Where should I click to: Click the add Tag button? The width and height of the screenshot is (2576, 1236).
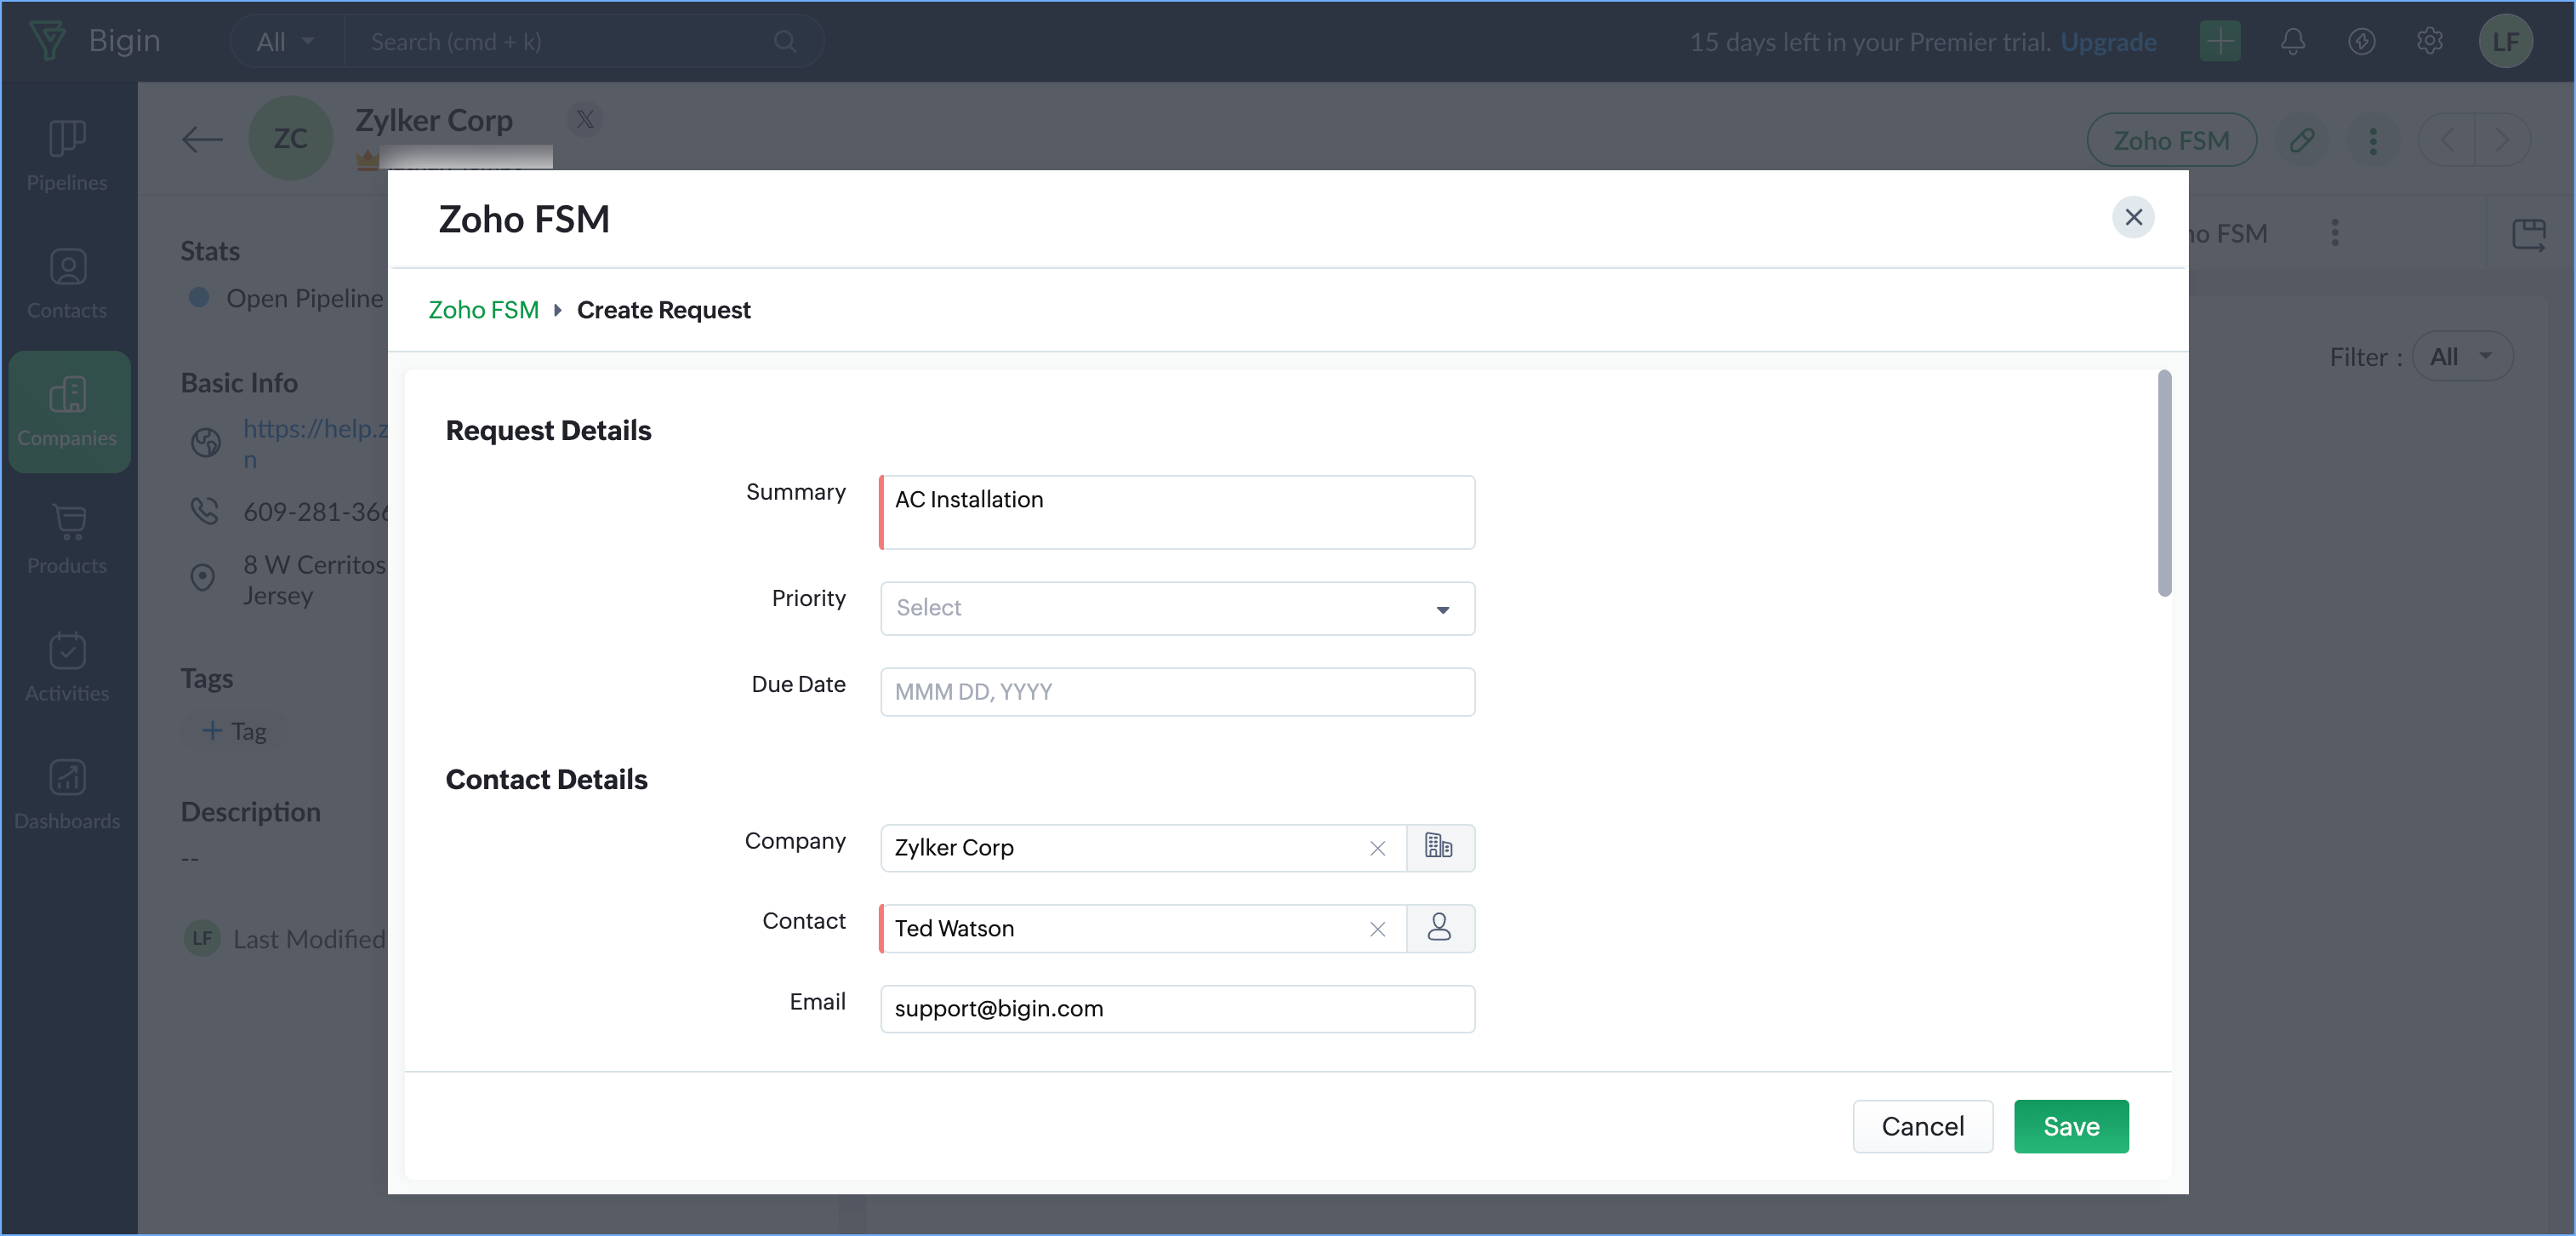pyautogui.click(x=234, y=730)
